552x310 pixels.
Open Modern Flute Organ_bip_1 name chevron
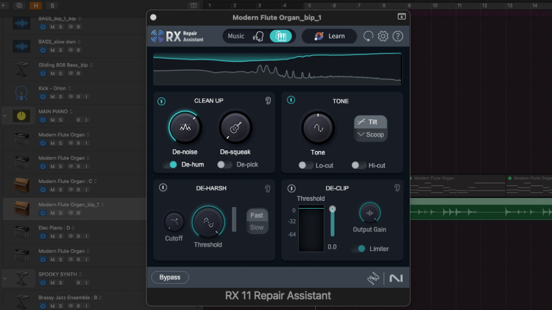point(103,205)
